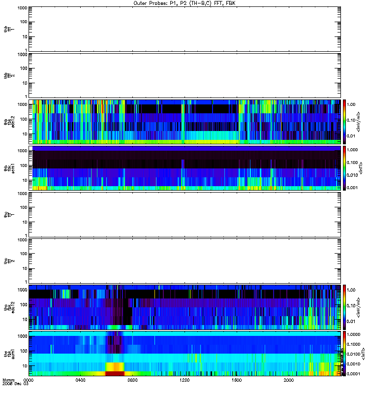
Task: Click inside the empty thc fff 1 plot panel
Action: 184,215
